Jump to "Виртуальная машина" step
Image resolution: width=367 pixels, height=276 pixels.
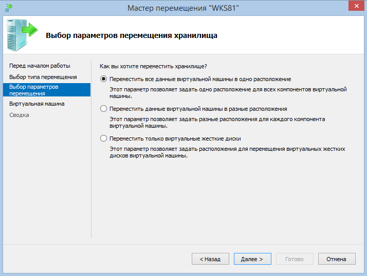click(x=37, y=104)
